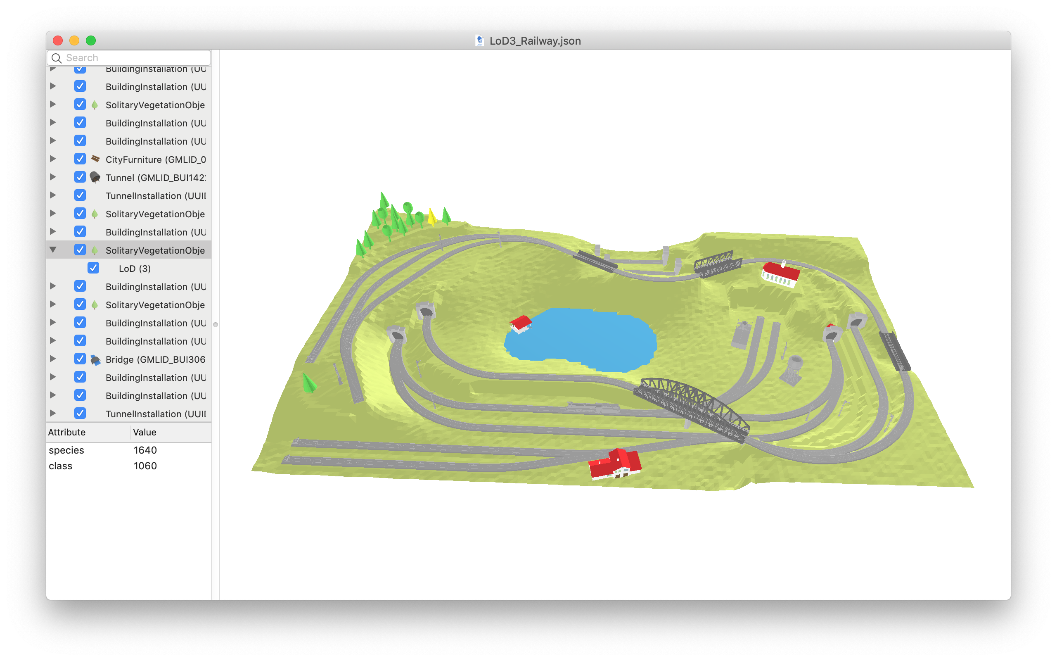The height and width of the screenshot is (661, 1057).
Task: Click the search magnifying glass icon
Action: pyautogui.click(x=57, y=58)
